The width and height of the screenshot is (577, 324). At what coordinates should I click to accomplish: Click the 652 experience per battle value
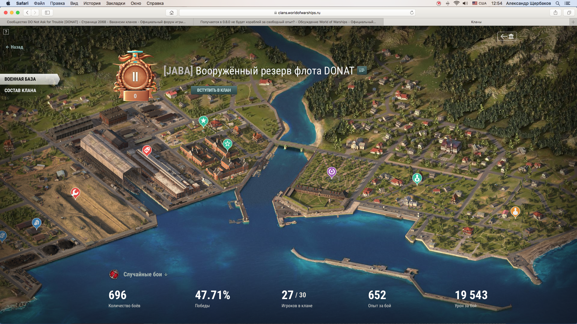tap(377, 295)
